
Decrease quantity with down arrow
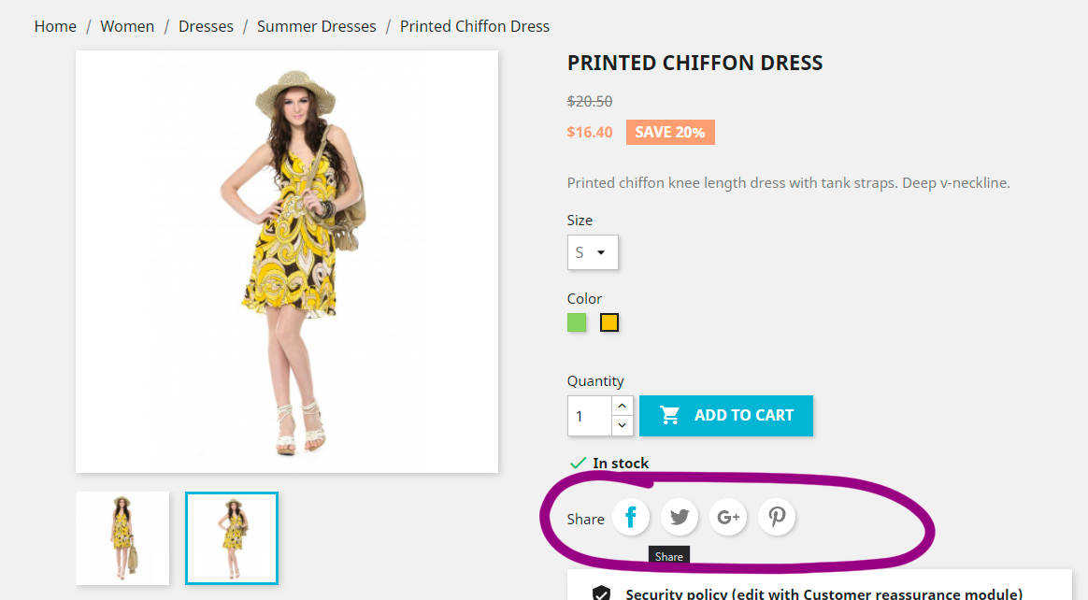click(623, 426)
